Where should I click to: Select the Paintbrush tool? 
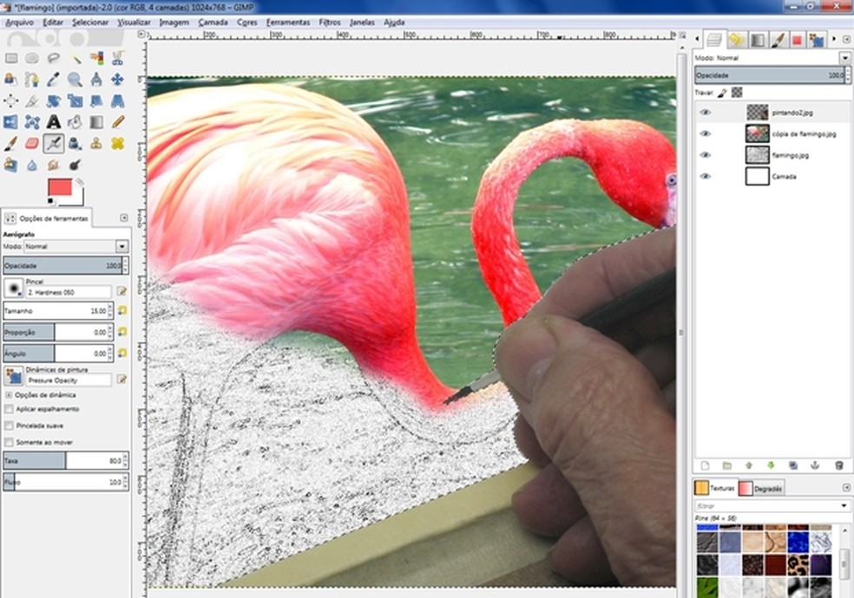11,143
